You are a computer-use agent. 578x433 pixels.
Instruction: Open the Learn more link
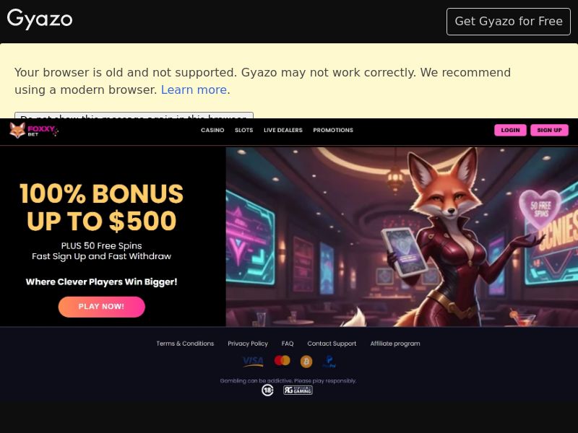(194, 89)
